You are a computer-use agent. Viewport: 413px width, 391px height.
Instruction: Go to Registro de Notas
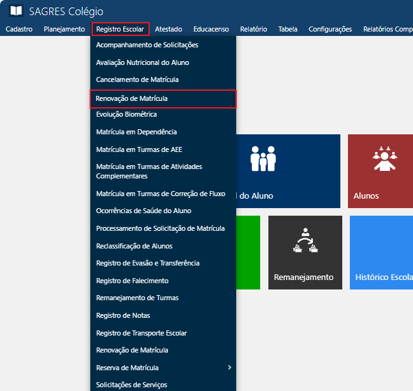pyautogui.click(x=123, y=315)
